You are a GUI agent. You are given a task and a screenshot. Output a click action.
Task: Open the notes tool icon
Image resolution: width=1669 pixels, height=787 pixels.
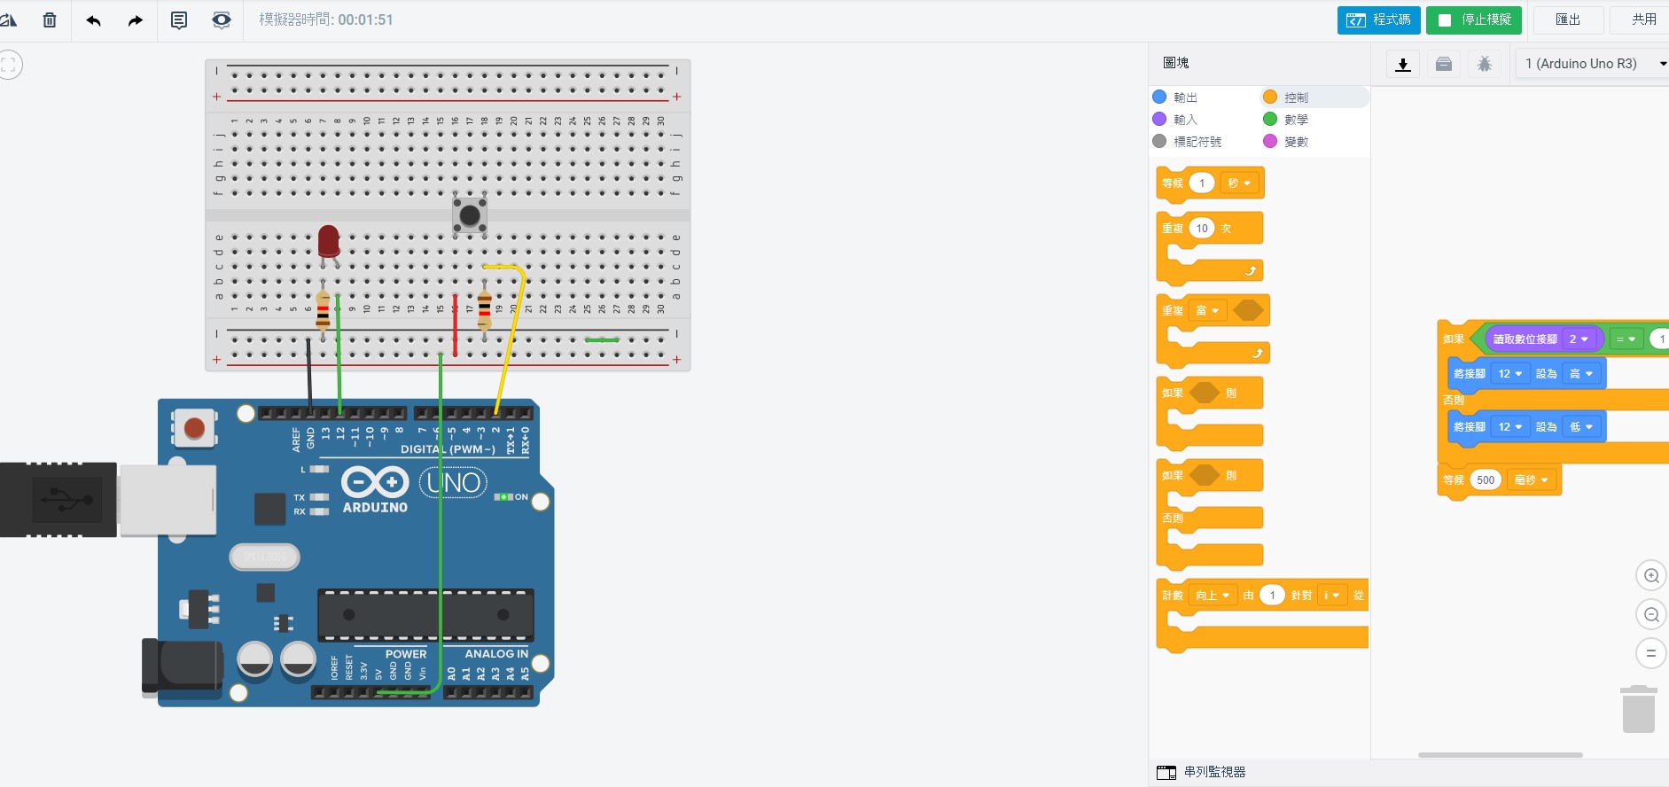(x=178, y=19)
